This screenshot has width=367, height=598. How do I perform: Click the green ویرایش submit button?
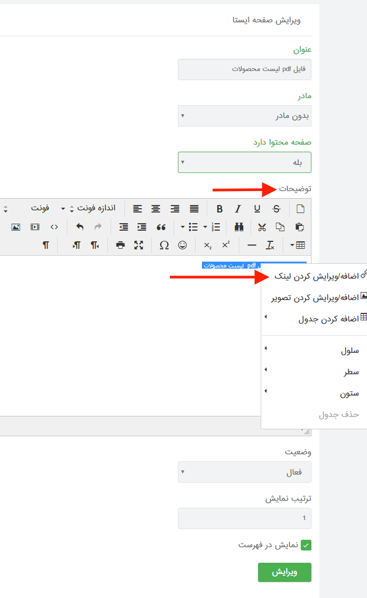[x=285, y=572]
